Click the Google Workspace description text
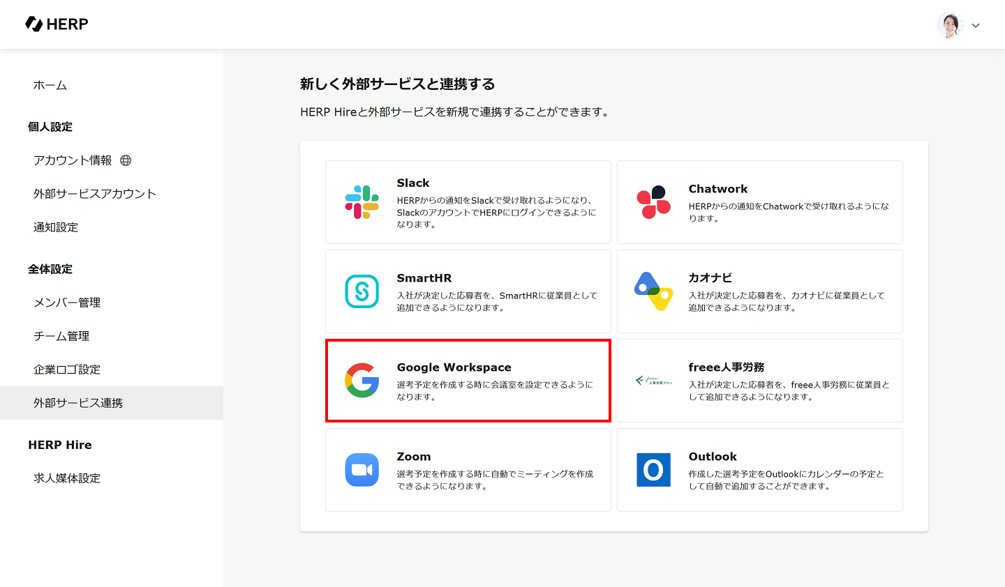This screenshot has width=1005, height=587. (x=496, y=391)
